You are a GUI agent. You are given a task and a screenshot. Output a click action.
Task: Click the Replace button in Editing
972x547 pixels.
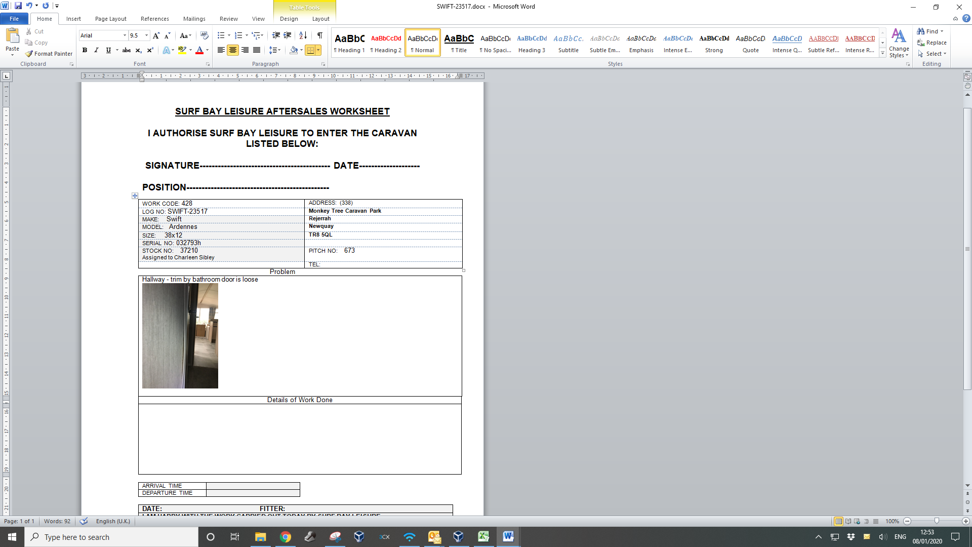(932, 43)
